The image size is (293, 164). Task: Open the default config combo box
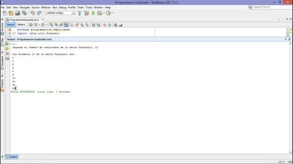tap(60, 13)
